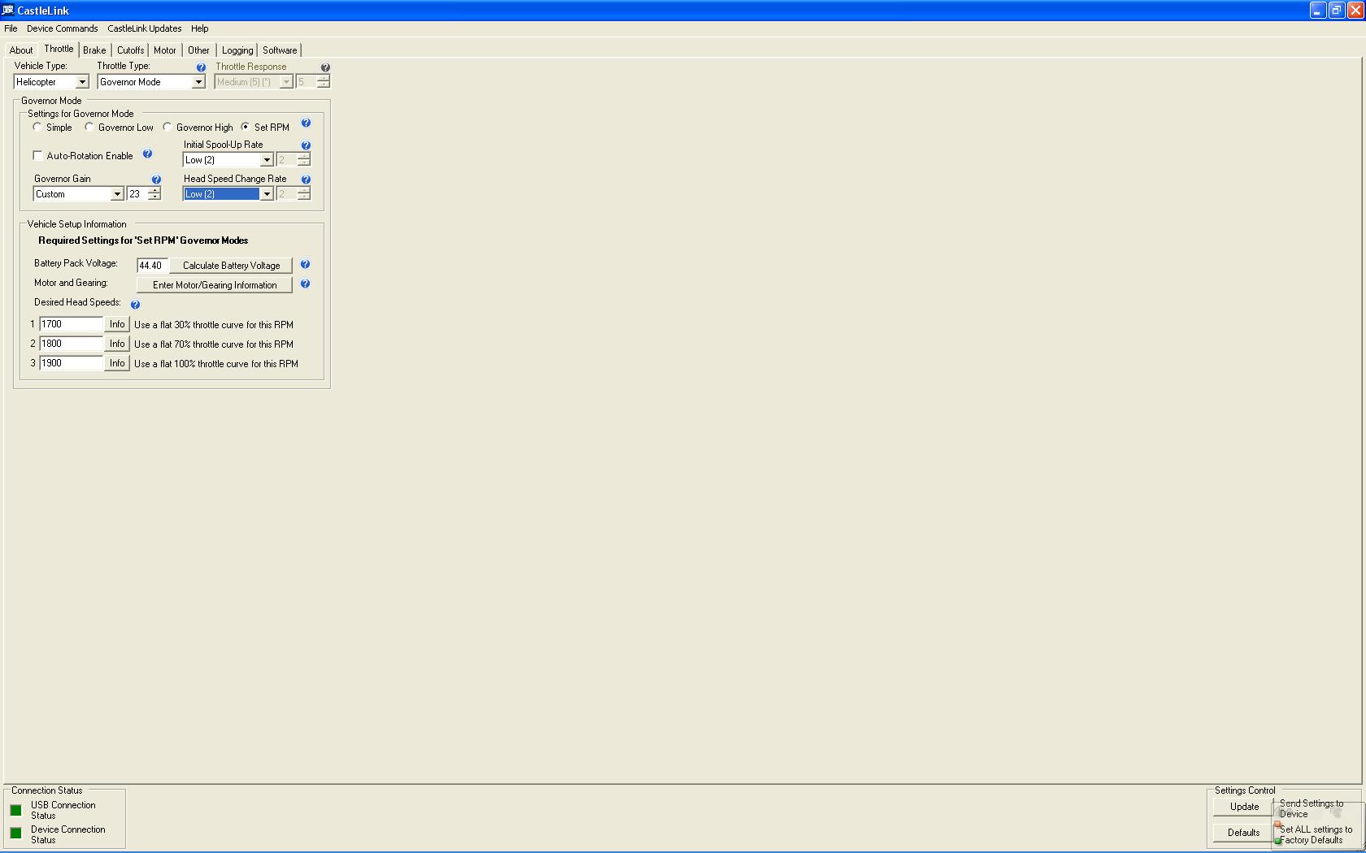Click 'Use a flat 30% throttle curve' text
Viewport: 1366px width, 853px height.
click(214, 325)
